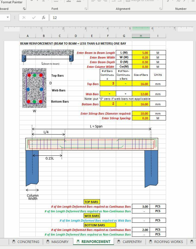Image resolution: width=196 pixels, height=249 pixels.
Task: Select Top Bars size cell 16.00
Action: coord(141,83)
